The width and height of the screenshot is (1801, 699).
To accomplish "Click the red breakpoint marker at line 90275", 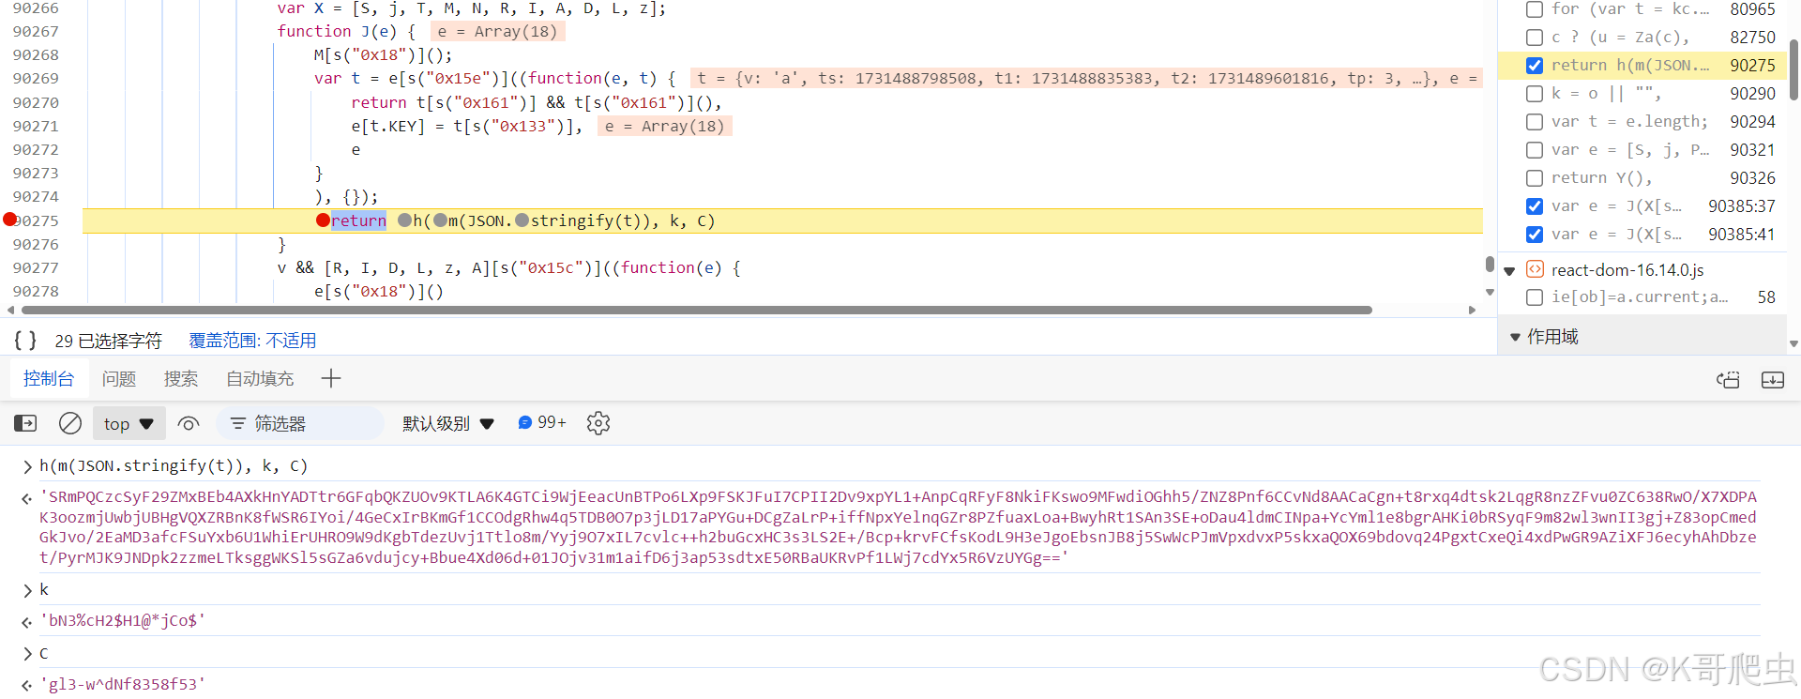I will coord(10,220).
